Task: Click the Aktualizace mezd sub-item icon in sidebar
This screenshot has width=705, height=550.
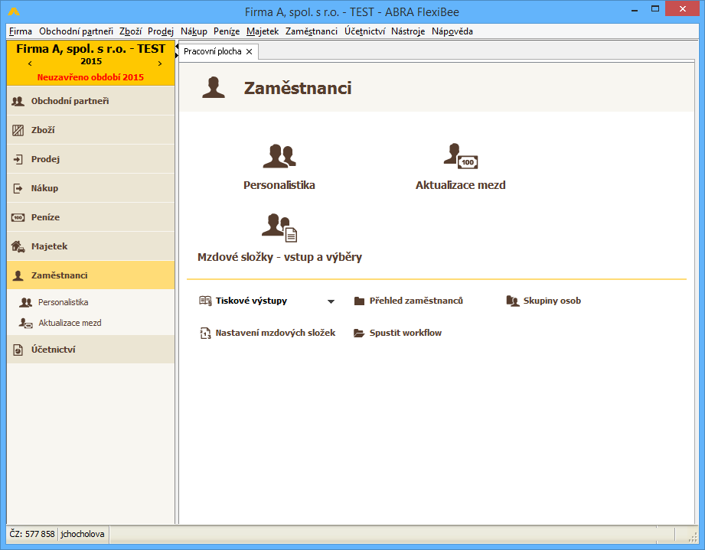Action: (25, 323)
